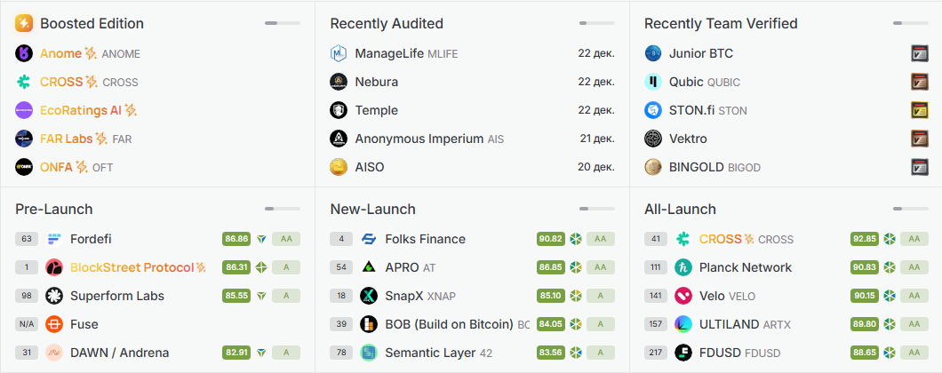
Task: Click the Temple project logo icon
Action: pos(339,110)
